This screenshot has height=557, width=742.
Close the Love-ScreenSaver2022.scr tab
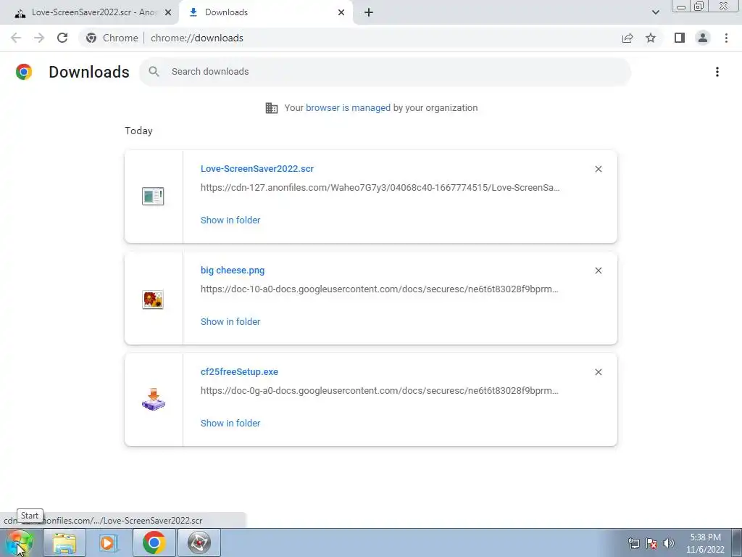(168, 13)
